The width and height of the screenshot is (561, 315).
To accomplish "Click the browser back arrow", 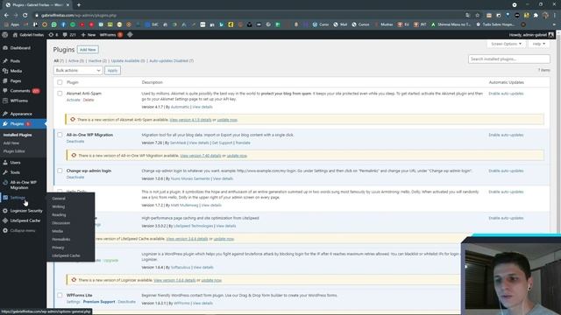I will click(6, 16).
